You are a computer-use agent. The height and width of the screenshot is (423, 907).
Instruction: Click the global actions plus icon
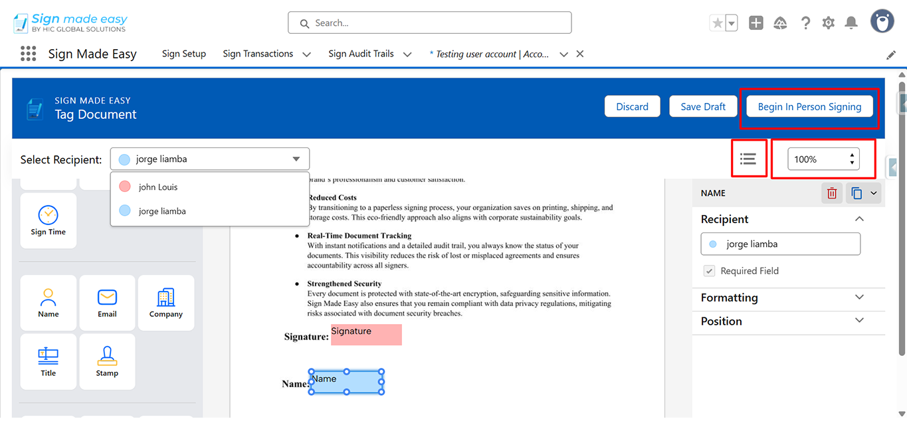(x=756, y=23)
